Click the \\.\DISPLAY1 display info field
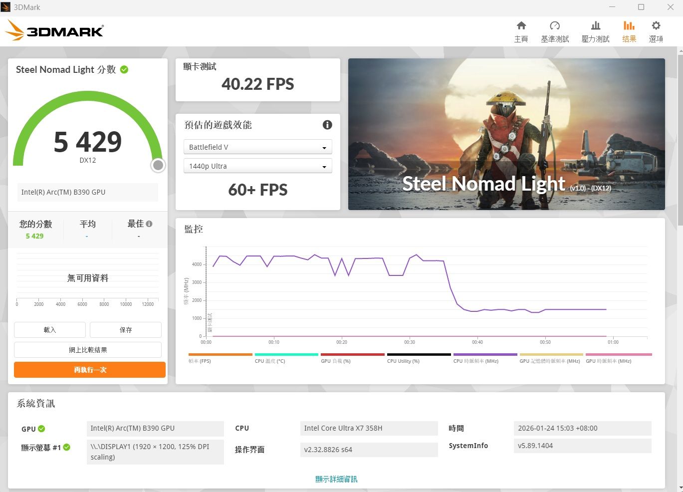The width and height of the screenshot is (683, 492). click(x=155, y=452)
